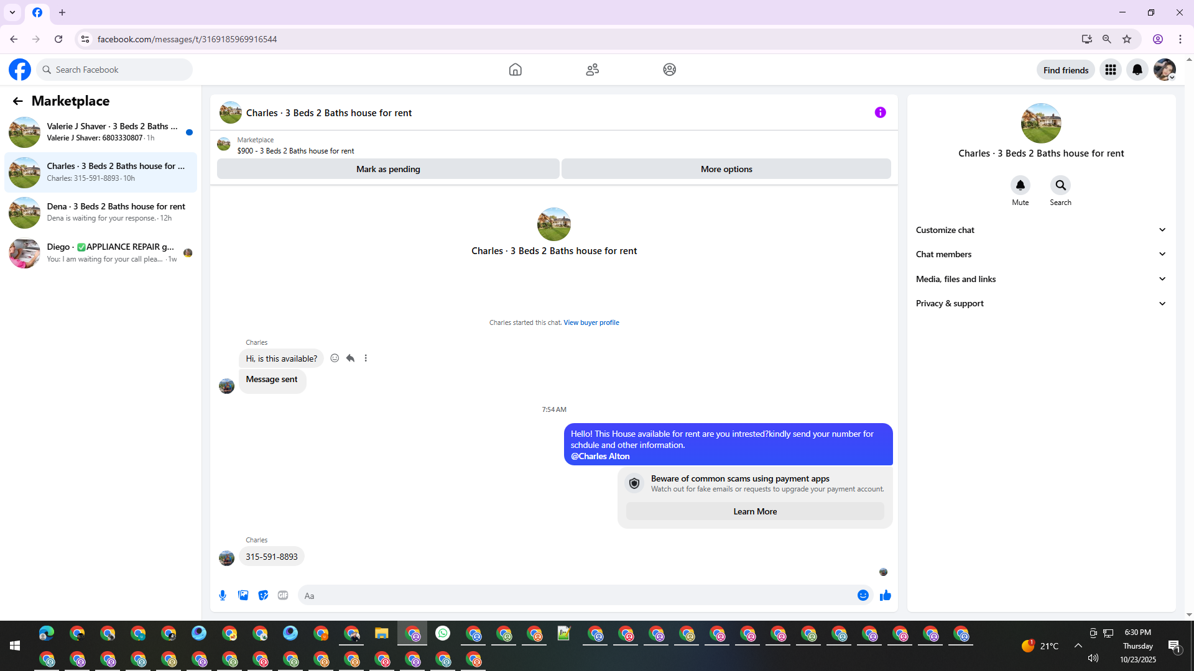
Task: Click Mark as pending button
Action: coord(388,169)
